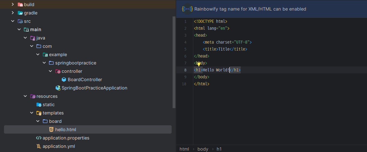This screenshot has width=367, height=152.
Task: Click the static web folder icon
Action: [x=39, y=104]
